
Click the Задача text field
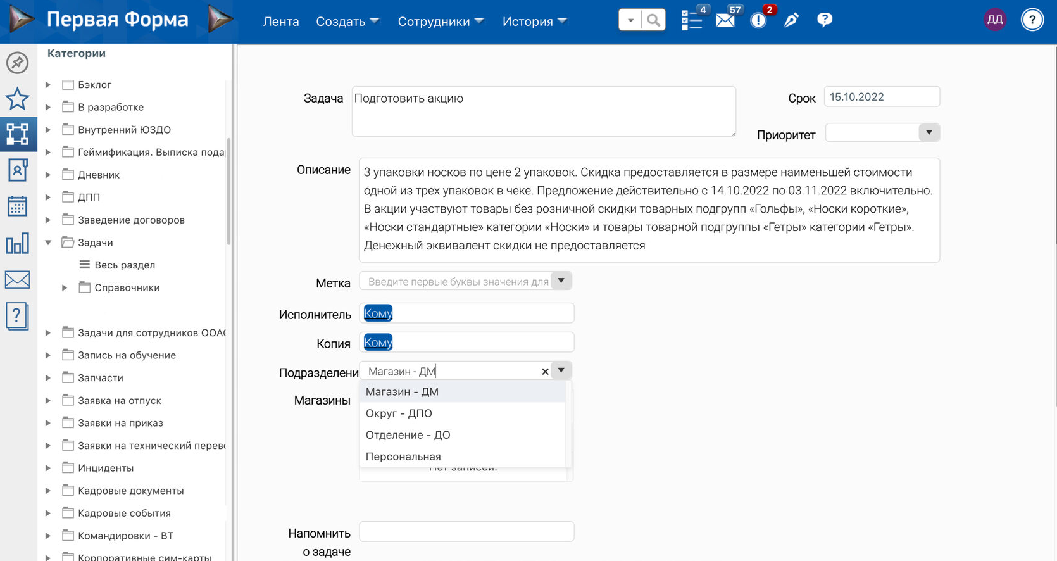[x=544, y=111]
